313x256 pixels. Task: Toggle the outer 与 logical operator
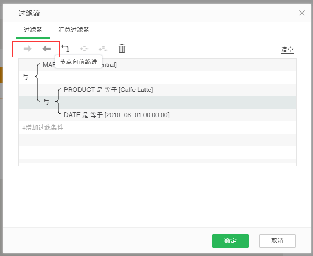[25, 77]
